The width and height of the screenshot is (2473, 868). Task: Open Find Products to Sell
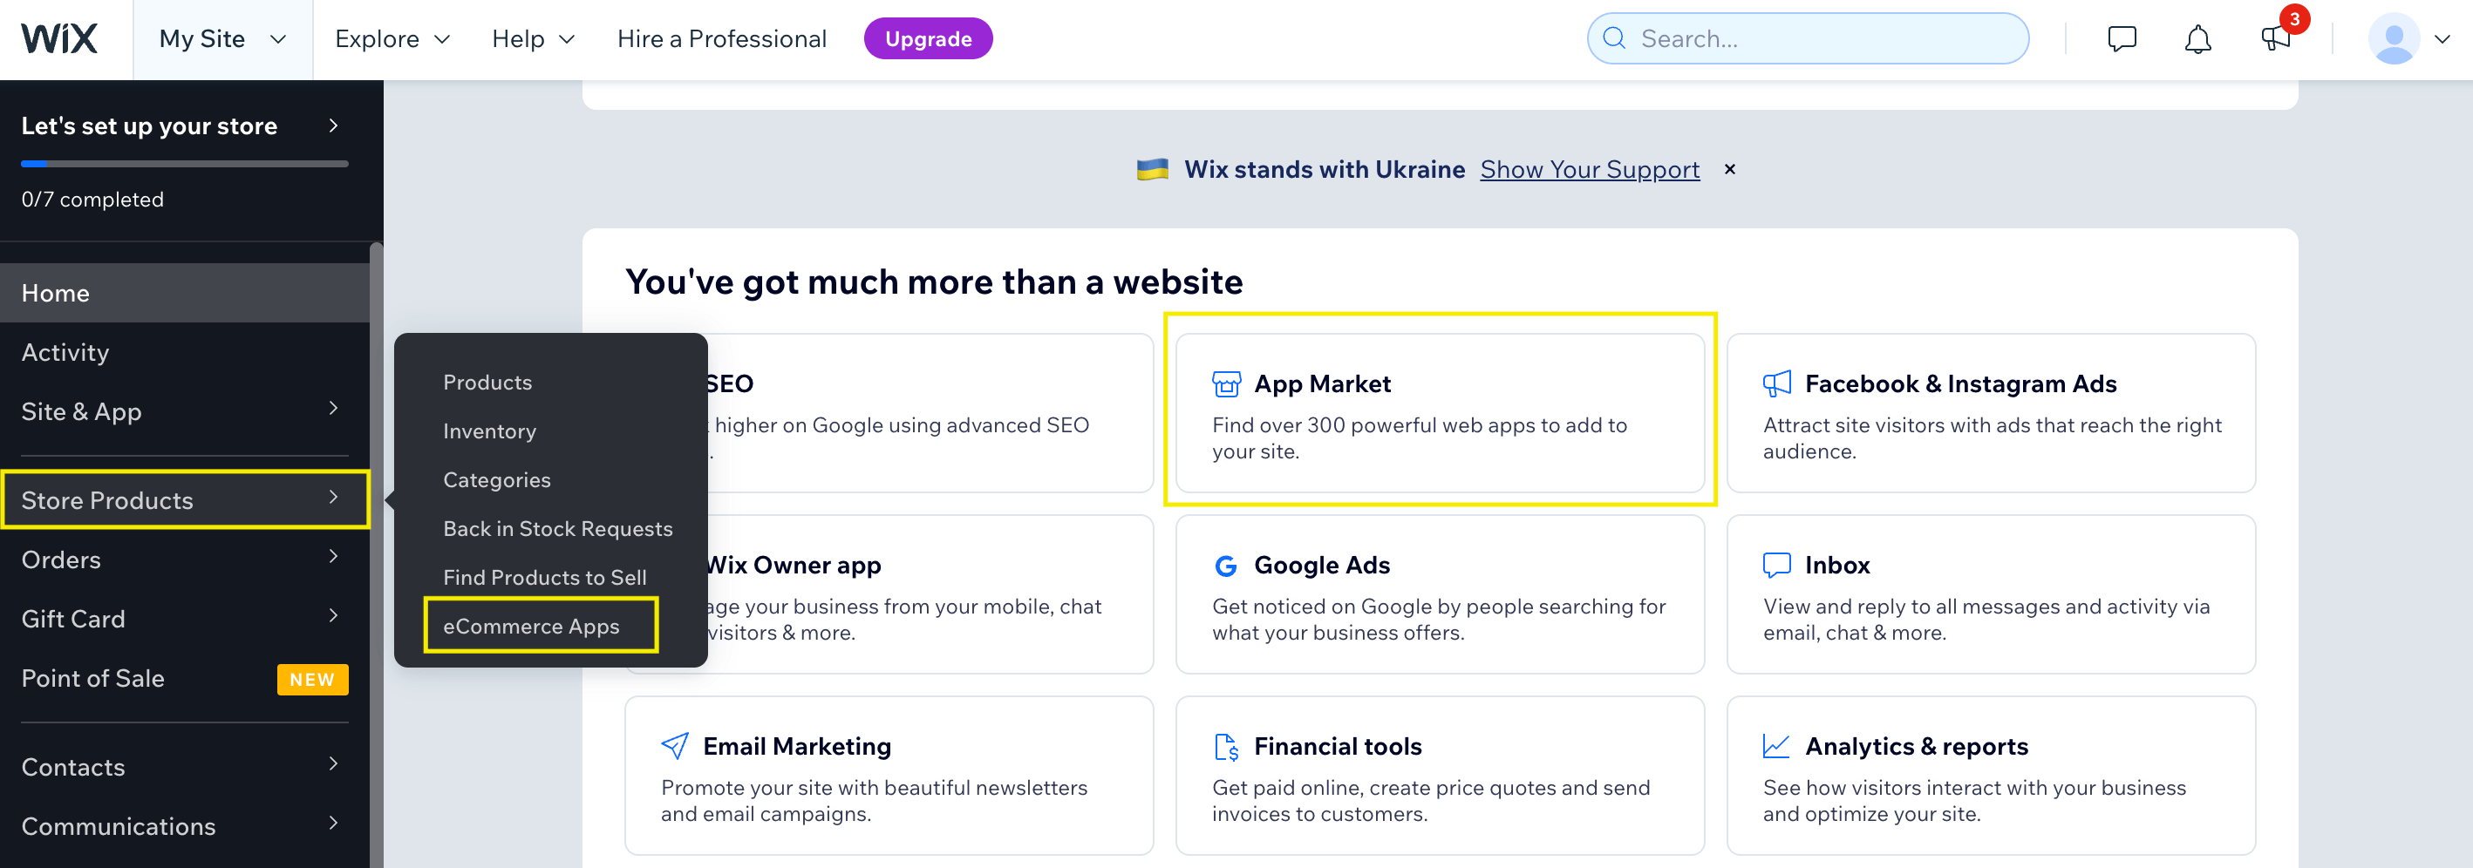(545, 579)
